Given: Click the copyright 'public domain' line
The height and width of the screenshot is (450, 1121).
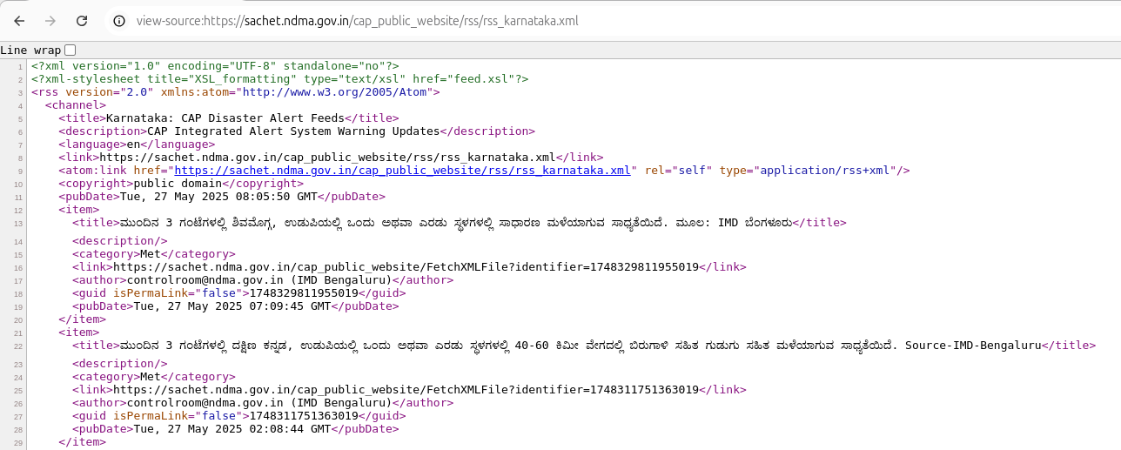Looking at the screenshot, I should coord(181,184).
